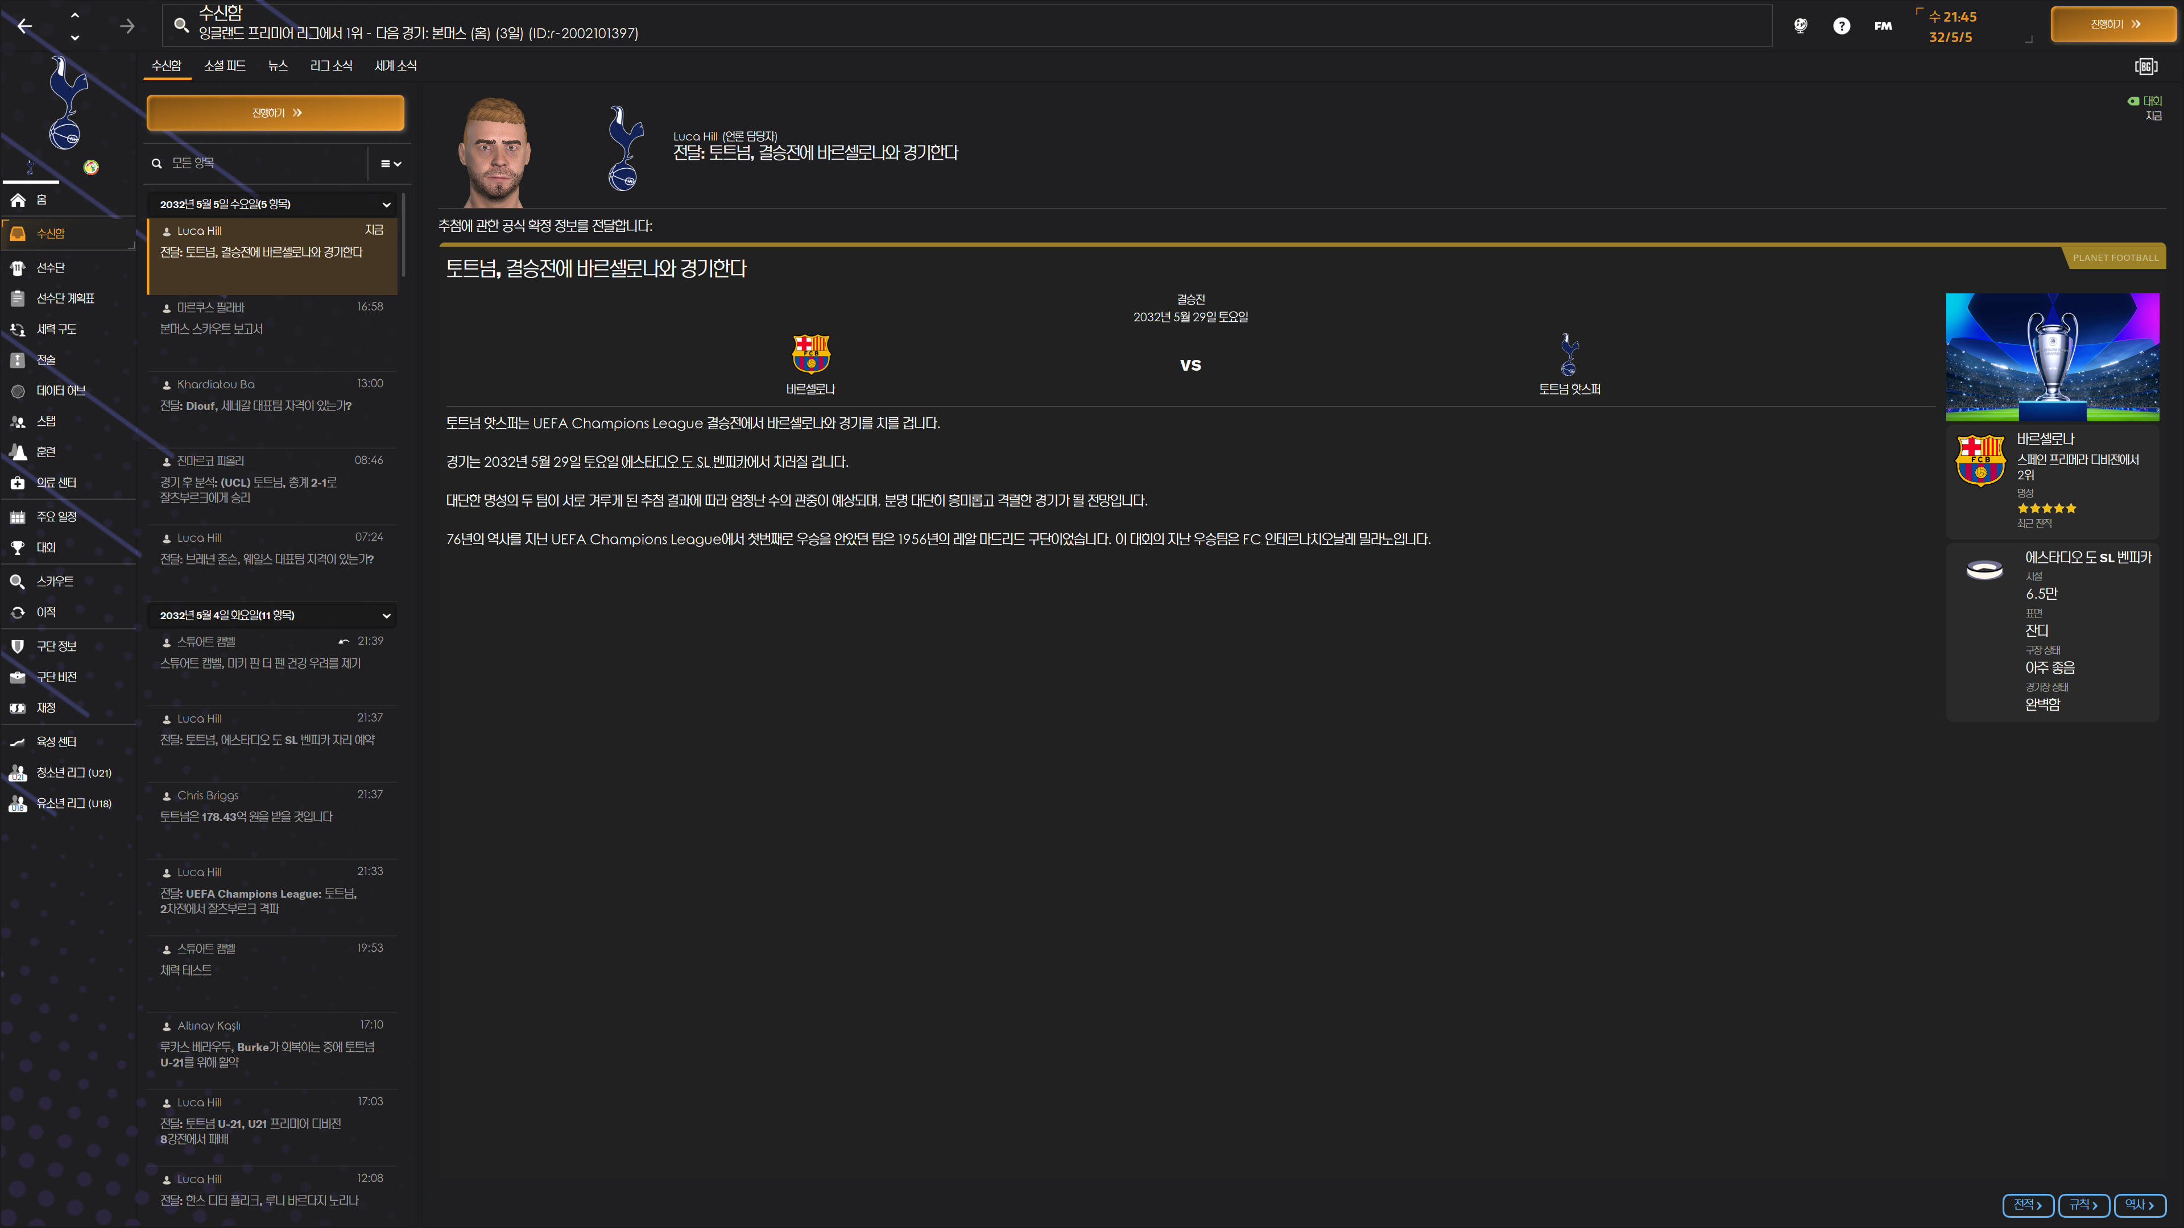The height and width of the screenshot is (1228, 2184).
Task: Collapse the May 4, 2032 message group
Action: point(387,615)
